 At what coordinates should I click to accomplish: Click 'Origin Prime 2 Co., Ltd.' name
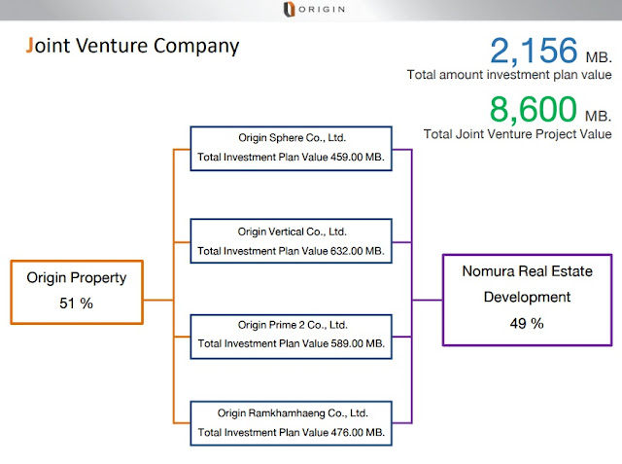tap(293, 325)
